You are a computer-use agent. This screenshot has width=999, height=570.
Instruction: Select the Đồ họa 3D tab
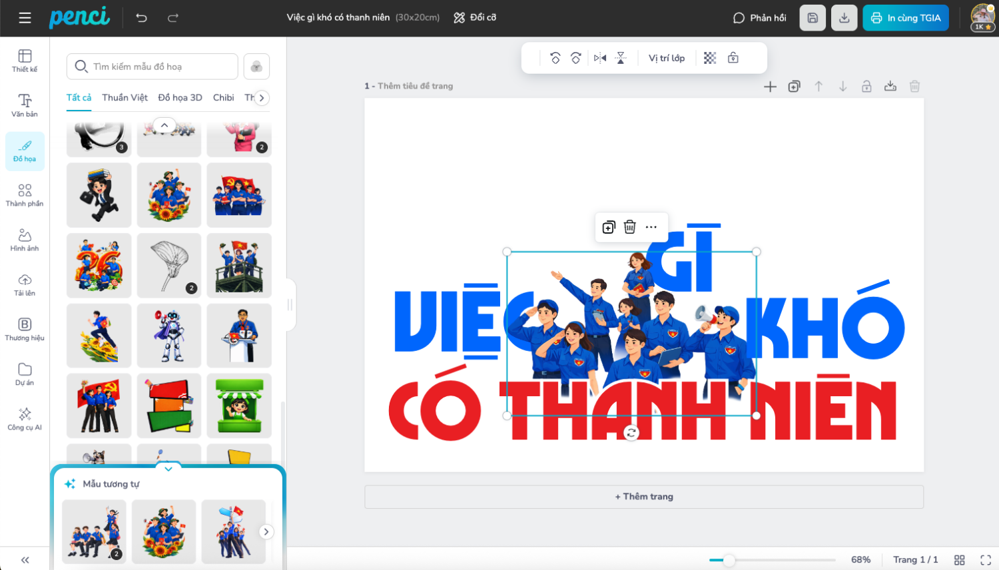click(x=180, y=97)
